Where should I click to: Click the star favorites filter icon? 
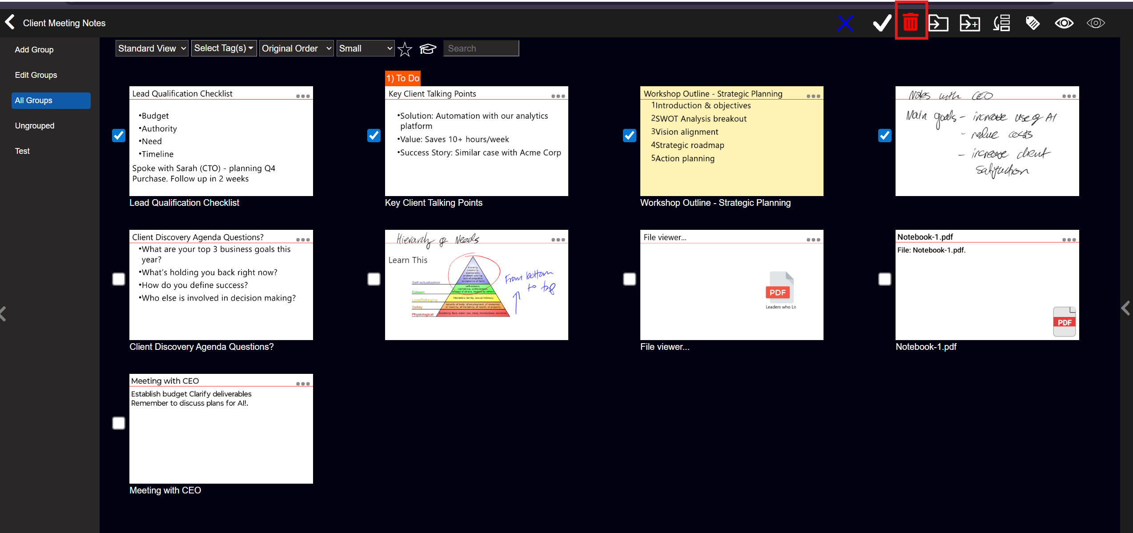click(405, 49)
